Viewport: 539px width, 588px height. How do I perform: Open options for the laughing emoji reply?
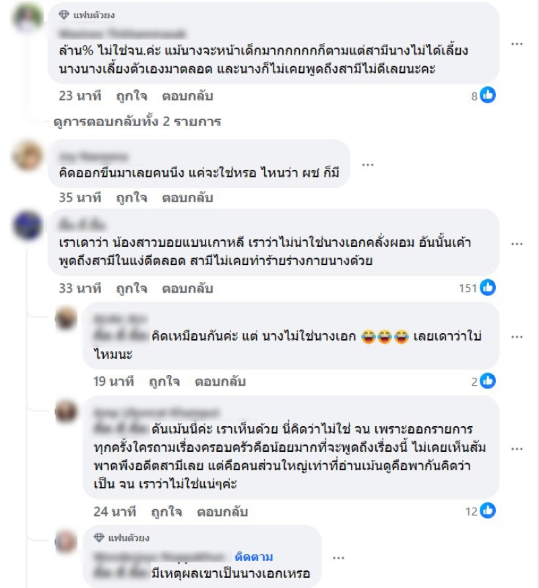click(x=517, y=336)
